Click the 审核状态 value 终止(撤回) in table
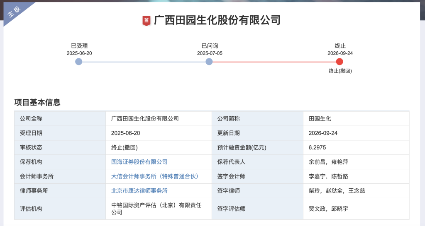Screen dimensions: 425x226 (x=125, y=148)
